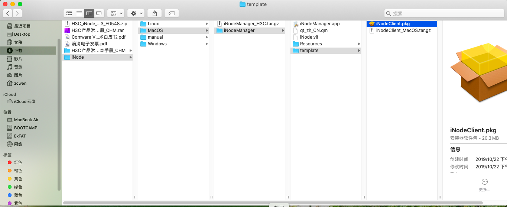The width and height of the screenshot is (507, 207).
Task: Select the MacOS folder
Action: (173, 30)
